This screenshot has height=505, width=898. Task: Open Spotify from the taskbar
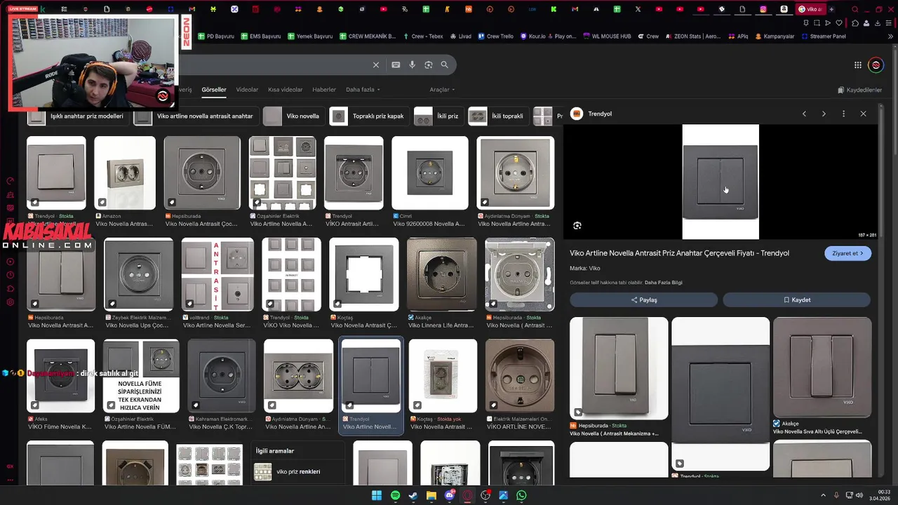click(395, 496)
